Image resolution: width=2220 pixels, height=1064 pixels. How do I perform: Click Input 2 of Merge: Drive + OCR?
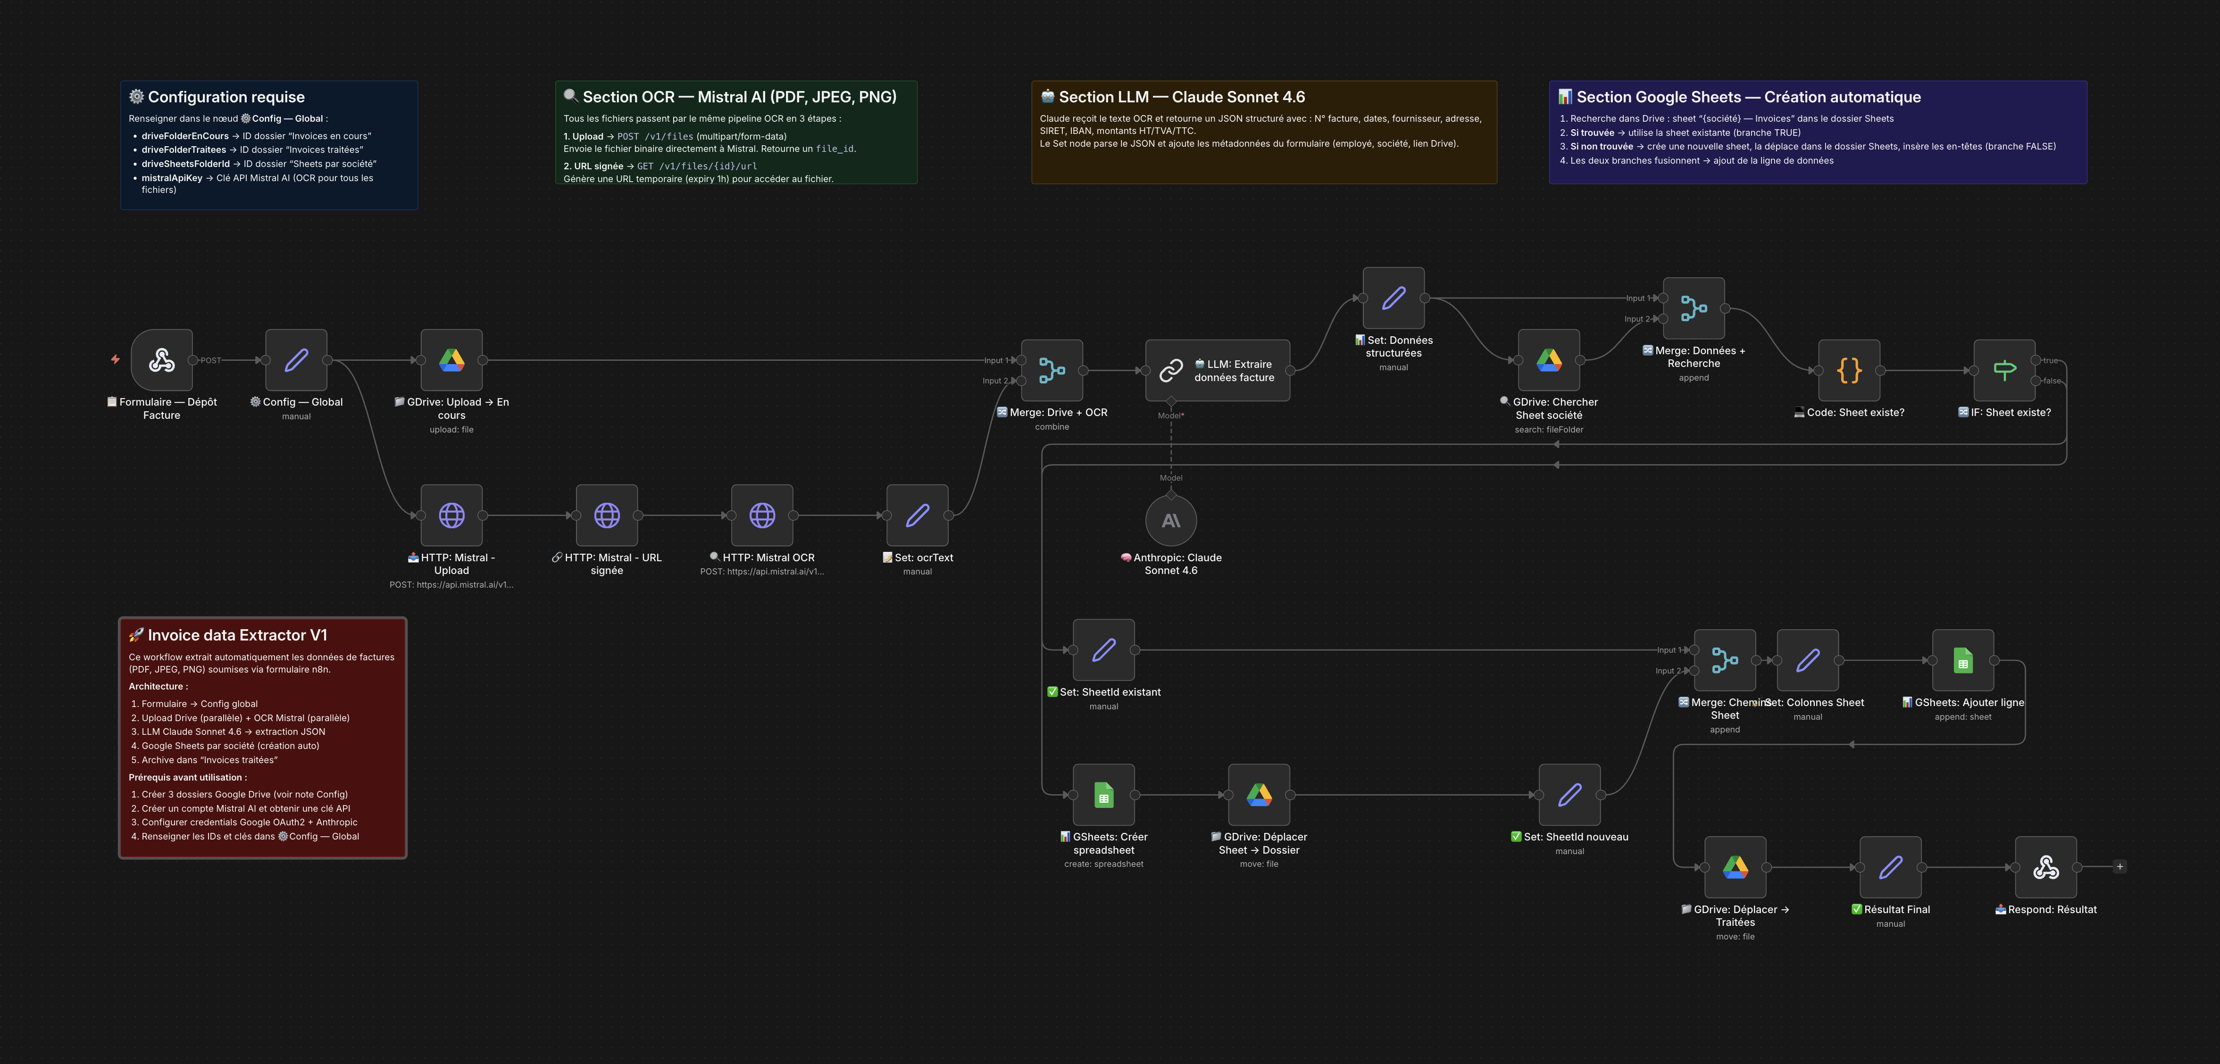(1021, 381)
